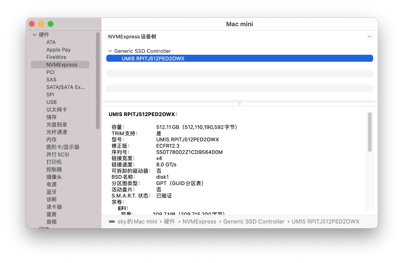Click sky的Mac mini in the path bar
Screen dimensions: 404x263
tap(137, 222)
